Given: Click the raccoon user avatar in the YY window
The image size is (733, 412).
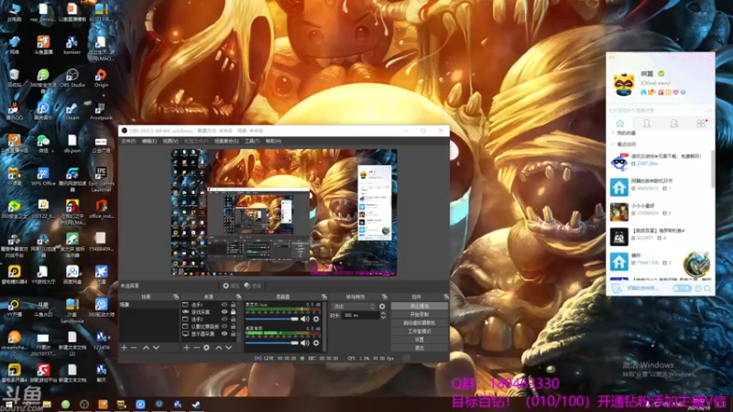Looking at the screenshot, I should [x=624, y=83].
